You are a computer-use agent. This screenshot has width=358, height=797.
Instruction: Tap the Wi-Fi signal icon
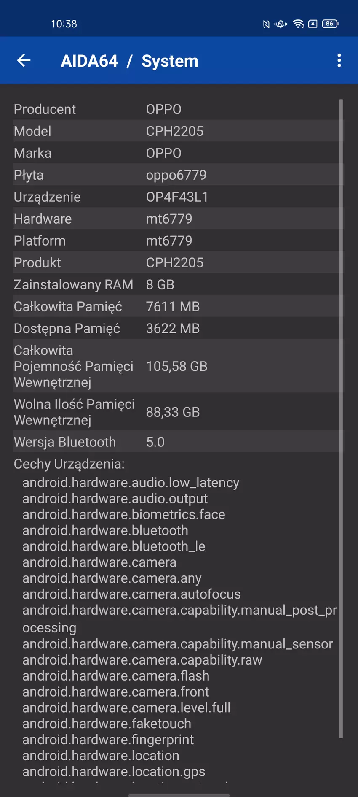[x=298, y=24]
